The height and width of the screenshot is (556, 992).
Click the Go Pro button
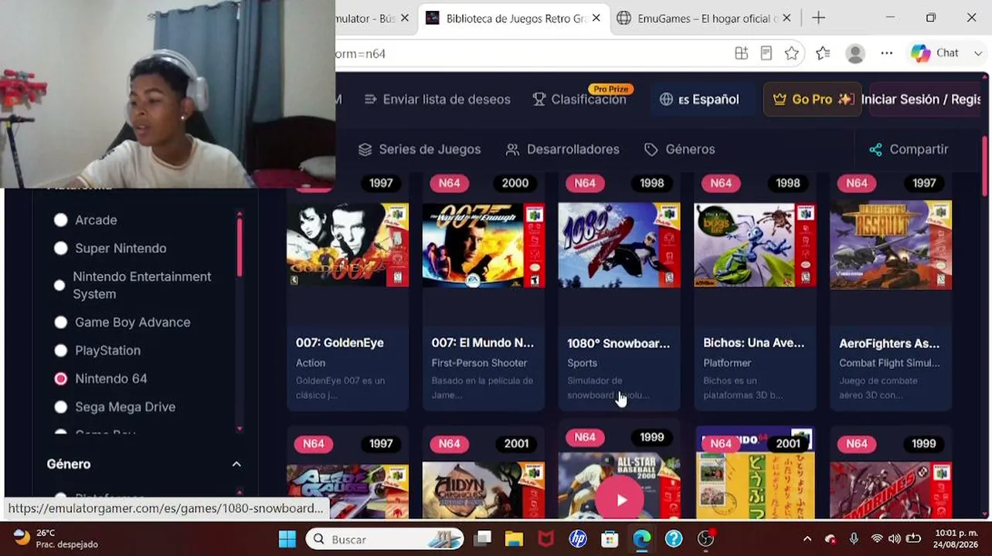click(x=812, y=99)
